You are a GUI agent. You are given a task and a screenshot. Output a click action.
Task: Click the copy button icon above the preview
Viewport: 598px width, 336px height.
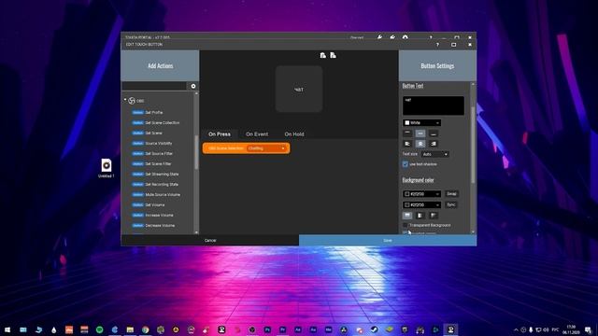coord(323,55)
